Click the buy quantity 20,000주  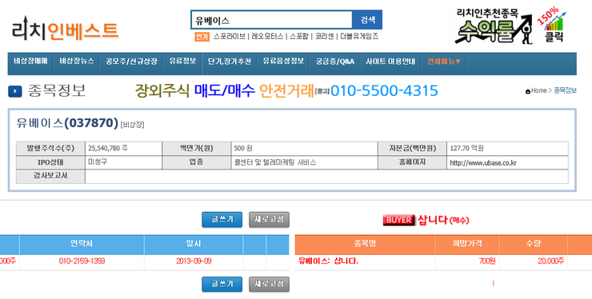551,261
